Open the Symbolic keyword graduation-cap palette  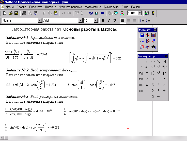tap(153, 47)
